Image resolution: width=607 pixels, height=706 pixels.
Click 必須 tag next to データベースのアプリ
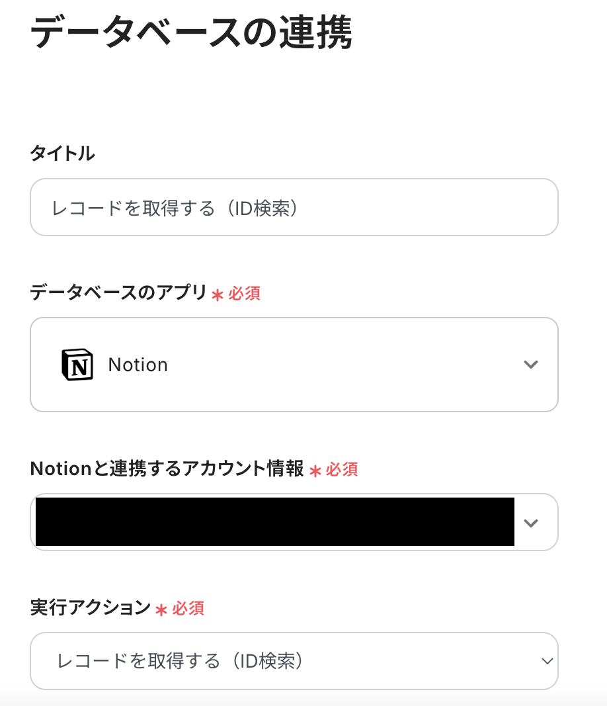(x=245, y=294)
